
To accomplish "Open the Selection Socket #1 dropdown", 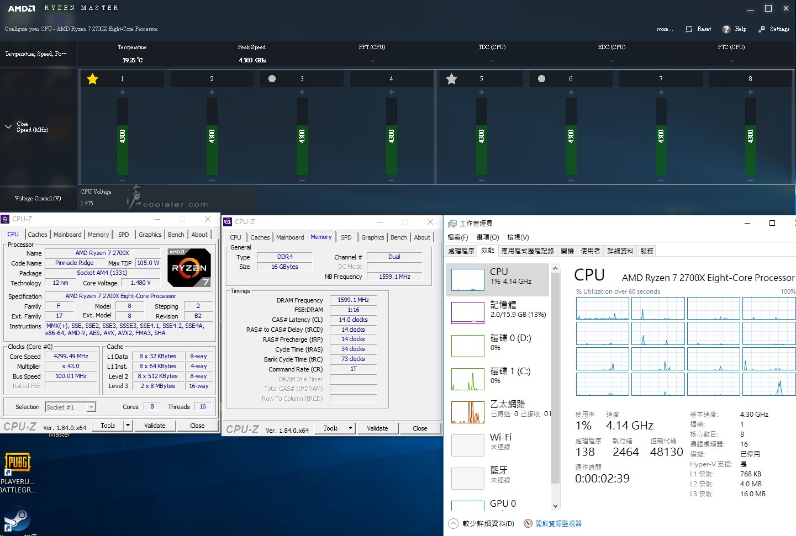I will [x=70, y=407].
